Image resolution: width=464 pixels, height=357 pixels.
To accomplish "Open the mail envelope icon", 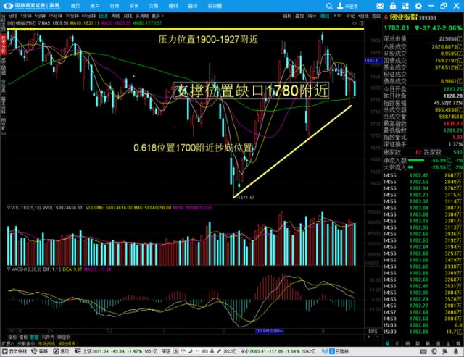I will (x=380, y=6).
